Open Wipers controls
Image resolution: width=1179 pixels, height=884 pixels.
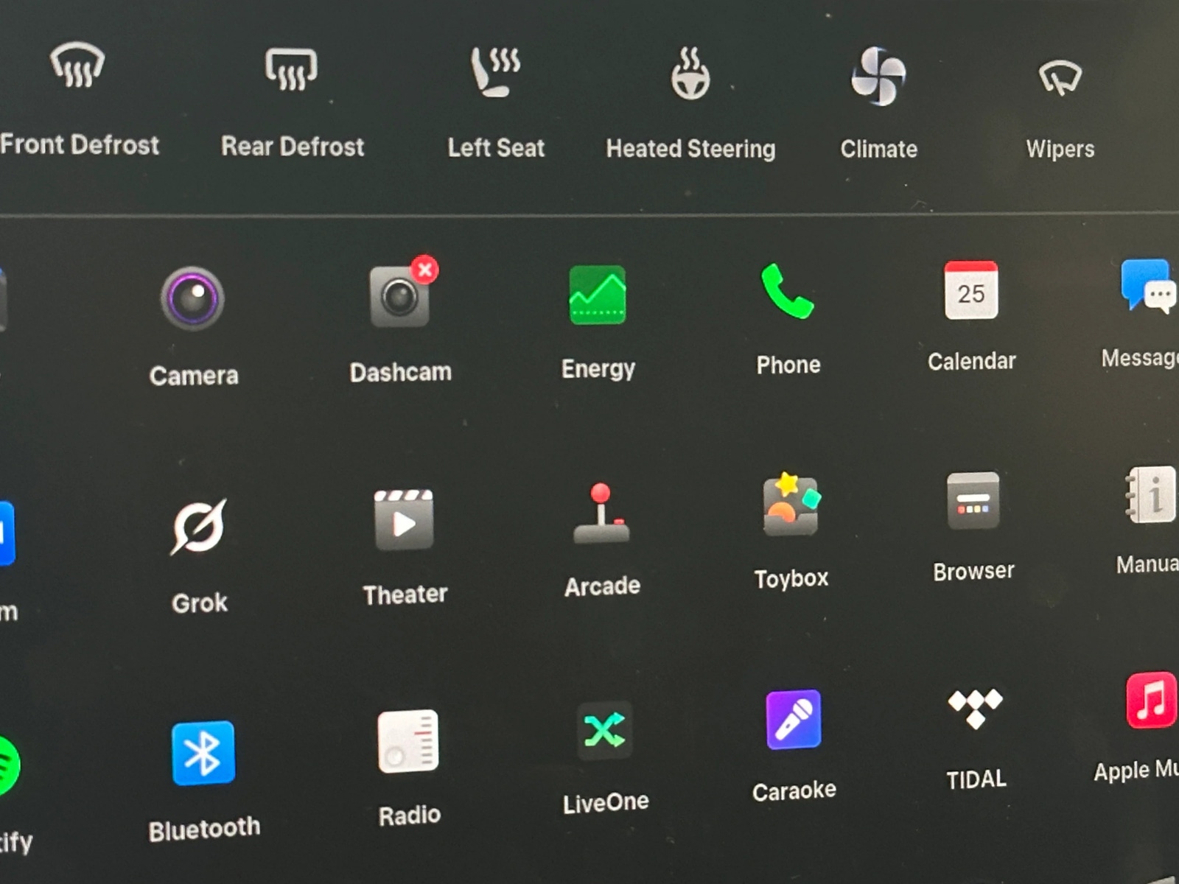1060,78
